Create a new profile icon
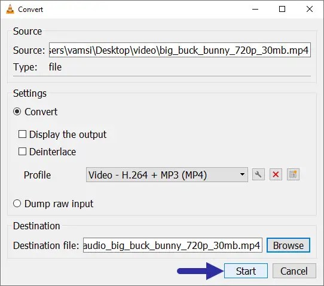324x286 pixels. 293,174
